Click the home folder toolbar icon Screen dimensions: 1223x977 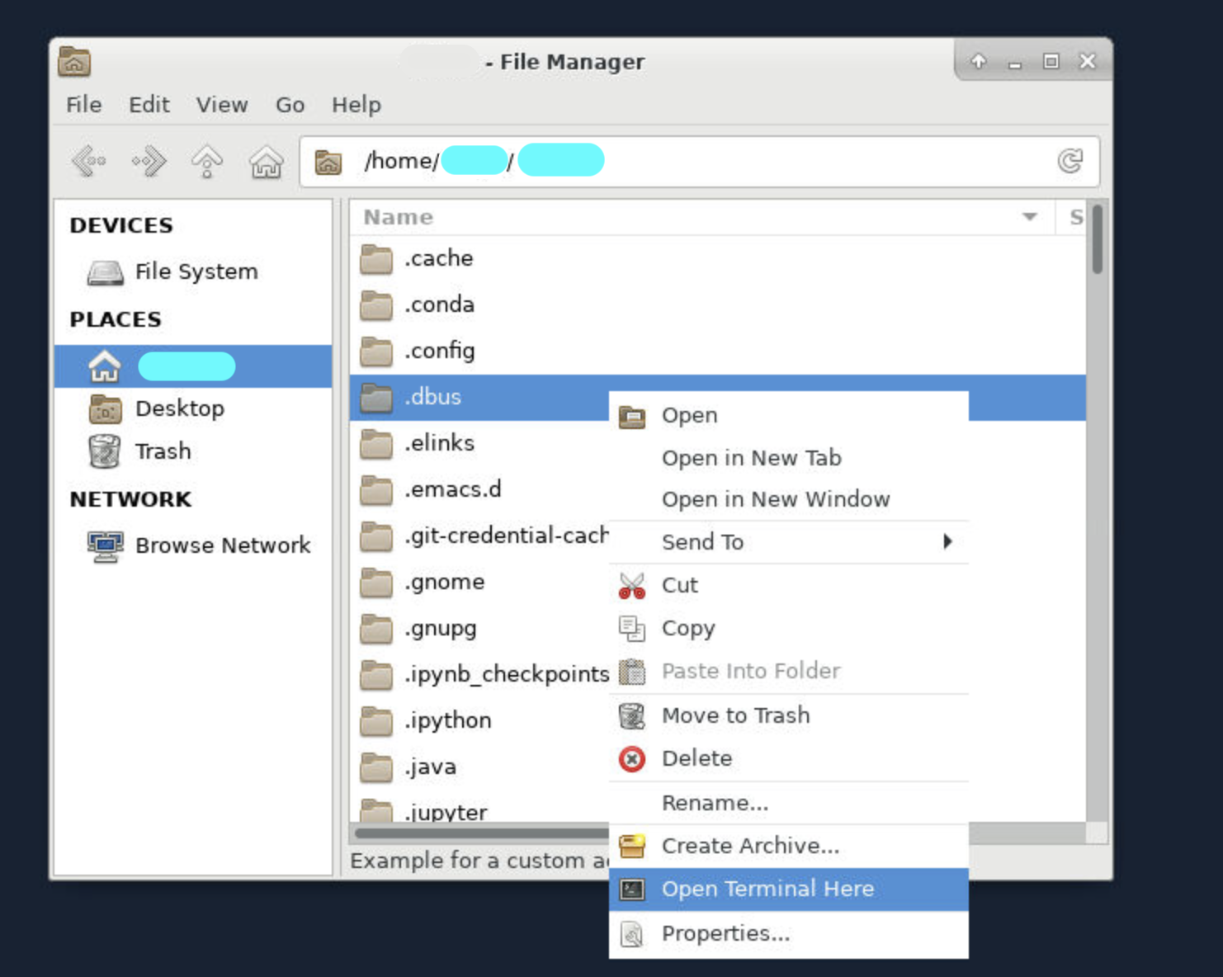point(267,161)
